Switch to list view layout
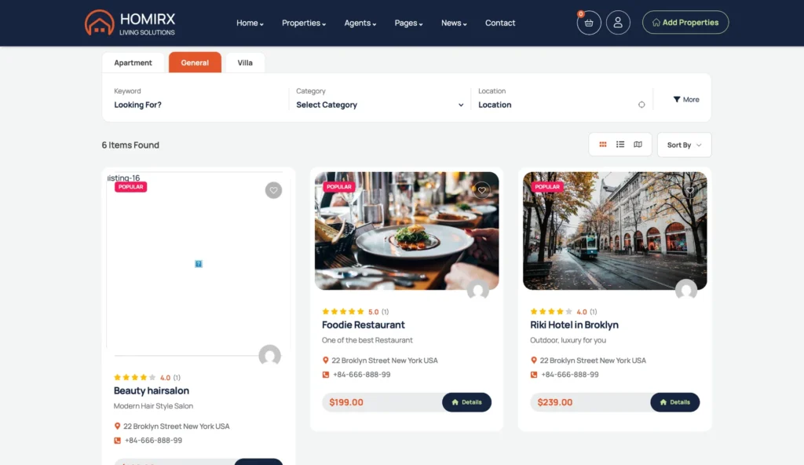804x465 pixels. pos(620,145)
